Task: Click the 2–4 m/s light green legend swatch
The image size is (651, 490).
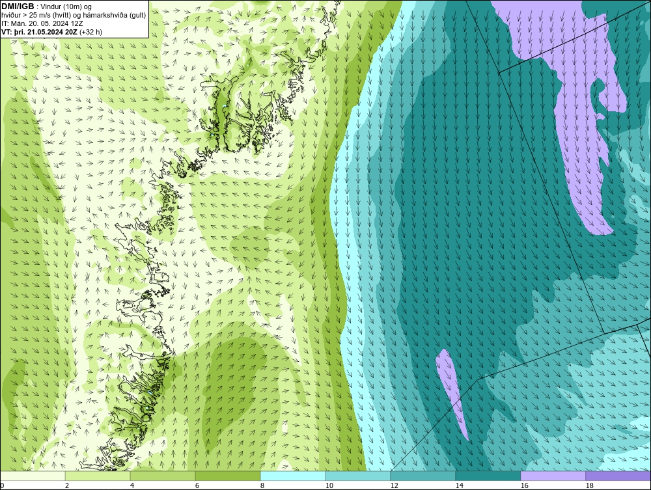Action: click(98, 476)
